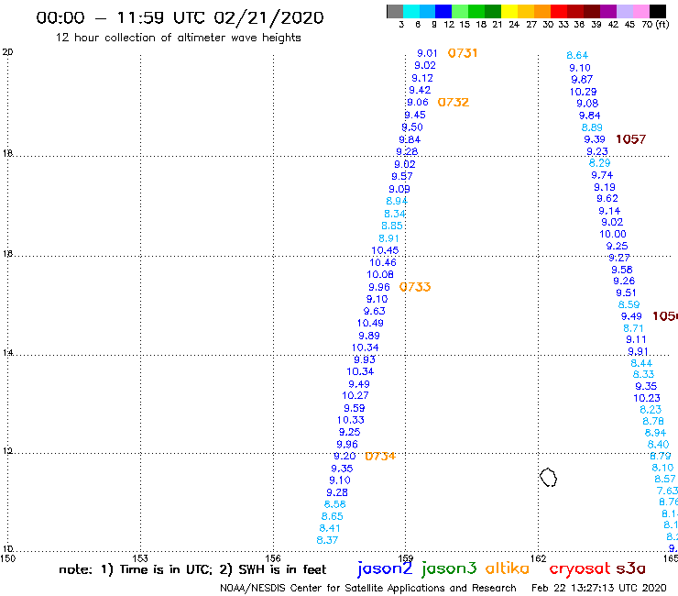Viewport: 678px width, 596px height.
Task: Click the orange time stamp 0733
Action: tap(415, 287)
